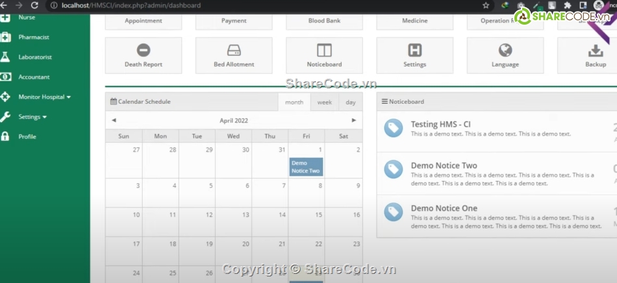Open the Death Report tile
The width and height of the screenshot is (617, 283).
point(144,55)
